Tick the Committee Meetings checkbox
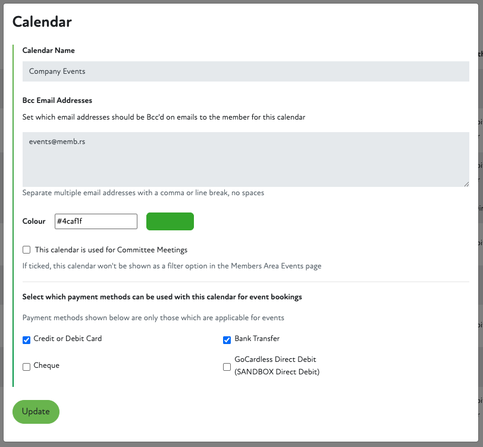 point(26,250)
